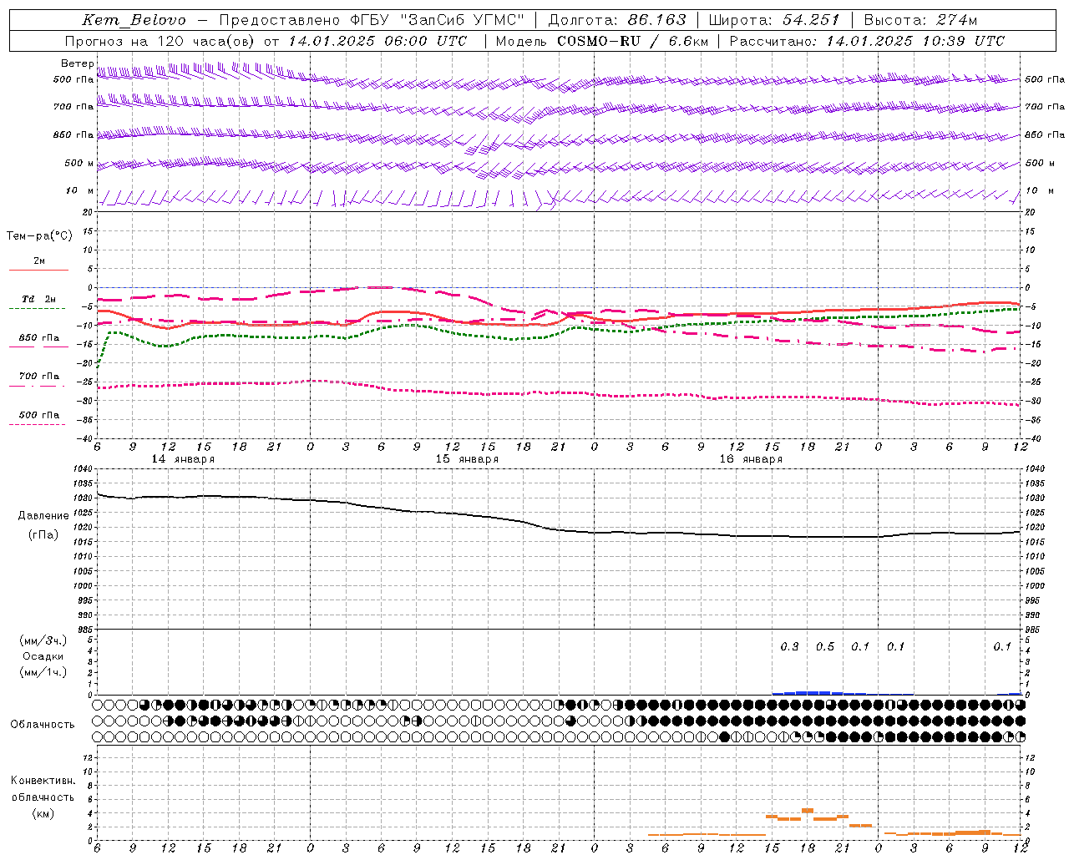Click the 15 января date label
Screen dimensions: 1069x855
tap(467, 459)
